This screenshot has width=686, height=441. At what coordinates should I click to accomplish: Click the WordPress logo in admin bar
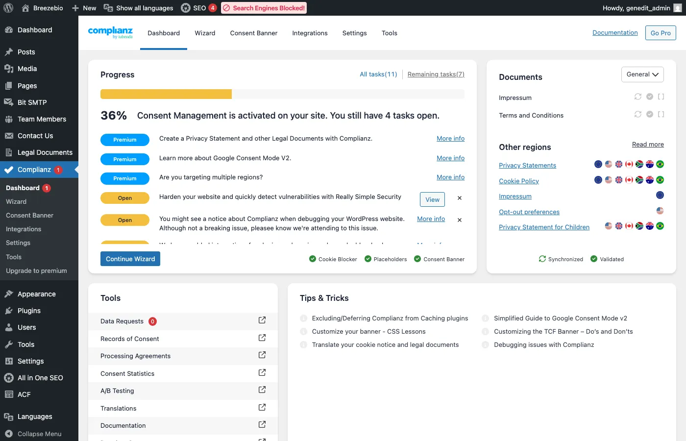pyautogui.click(x=8, y=8)
